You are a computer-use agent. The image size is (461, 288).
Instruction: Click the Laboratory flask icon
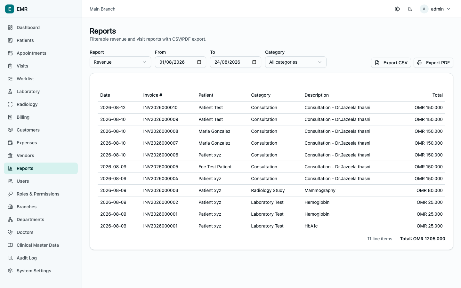click(x=10, y=92)
